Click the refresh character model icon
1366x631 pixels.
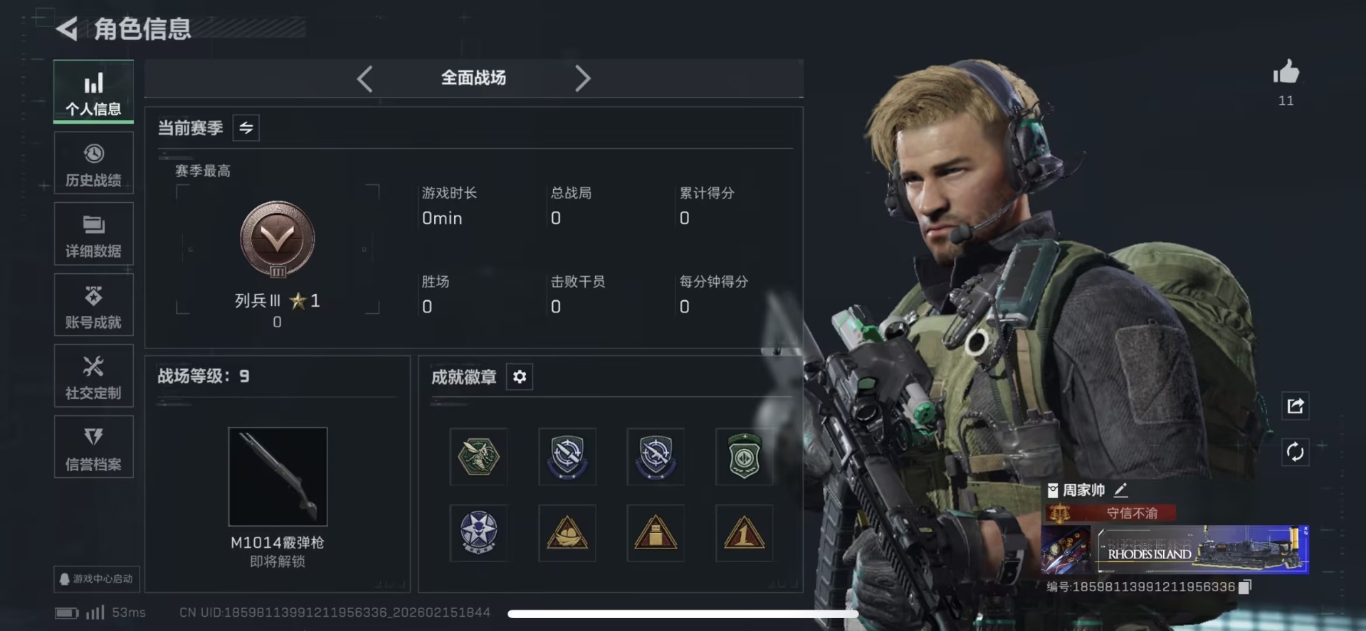(x=1295, y=452)
